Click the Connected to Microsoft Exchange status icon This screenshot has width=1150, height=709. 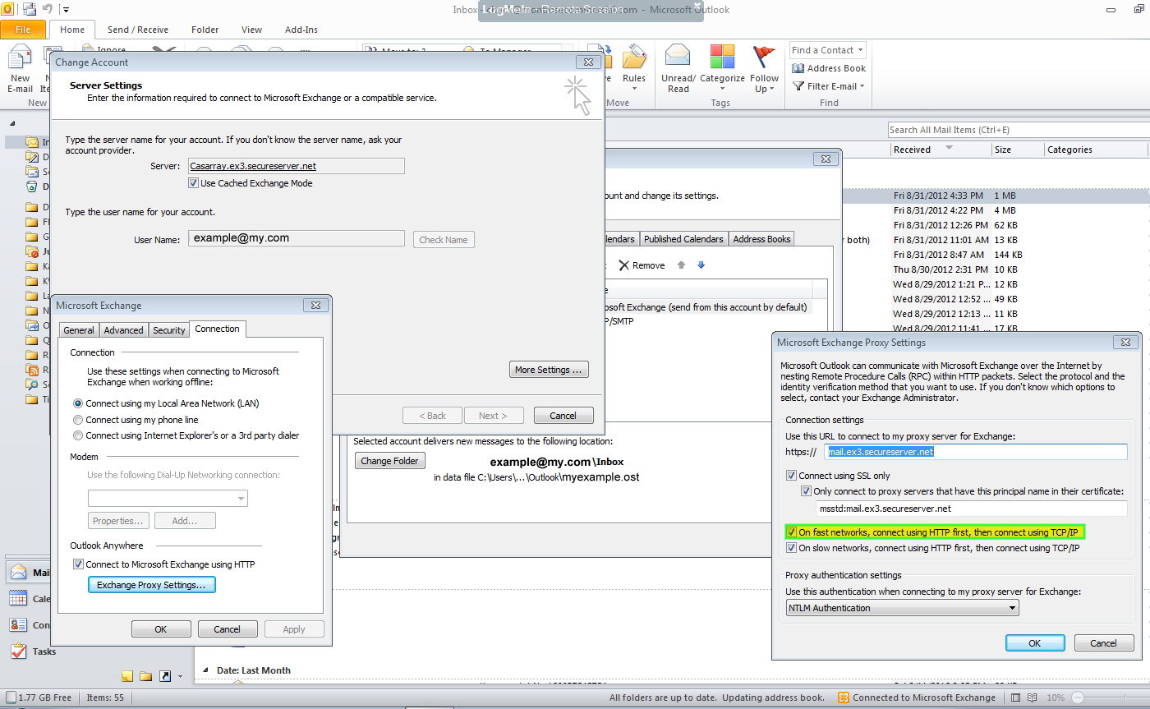(x=843, y=697)
